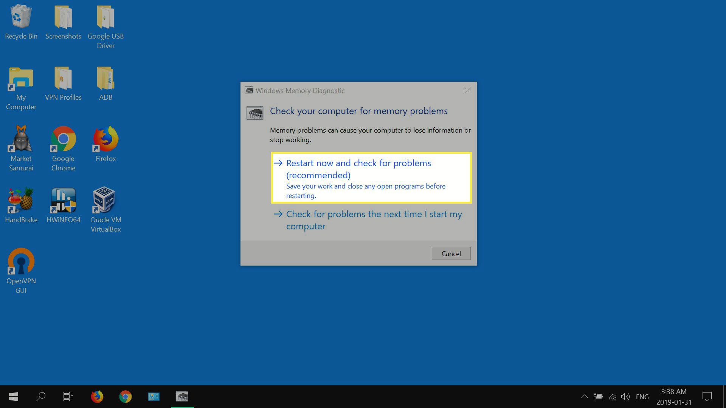726x408 pixels.
Task: Click the sound volume icon
Action: coord(625,397)
